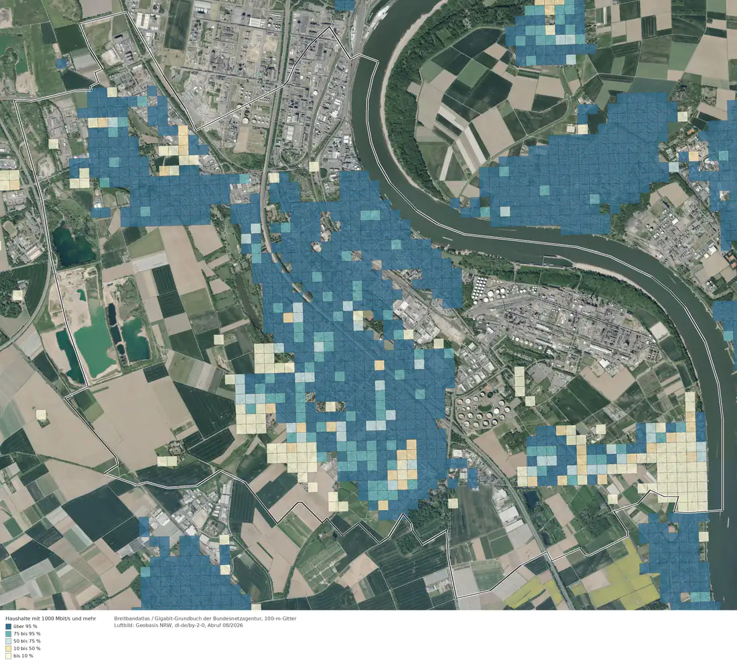The width and height of the screenshot is (737, 666).
Task: Click the '50 bis 75 %' legend label
Action: (27, 641)
